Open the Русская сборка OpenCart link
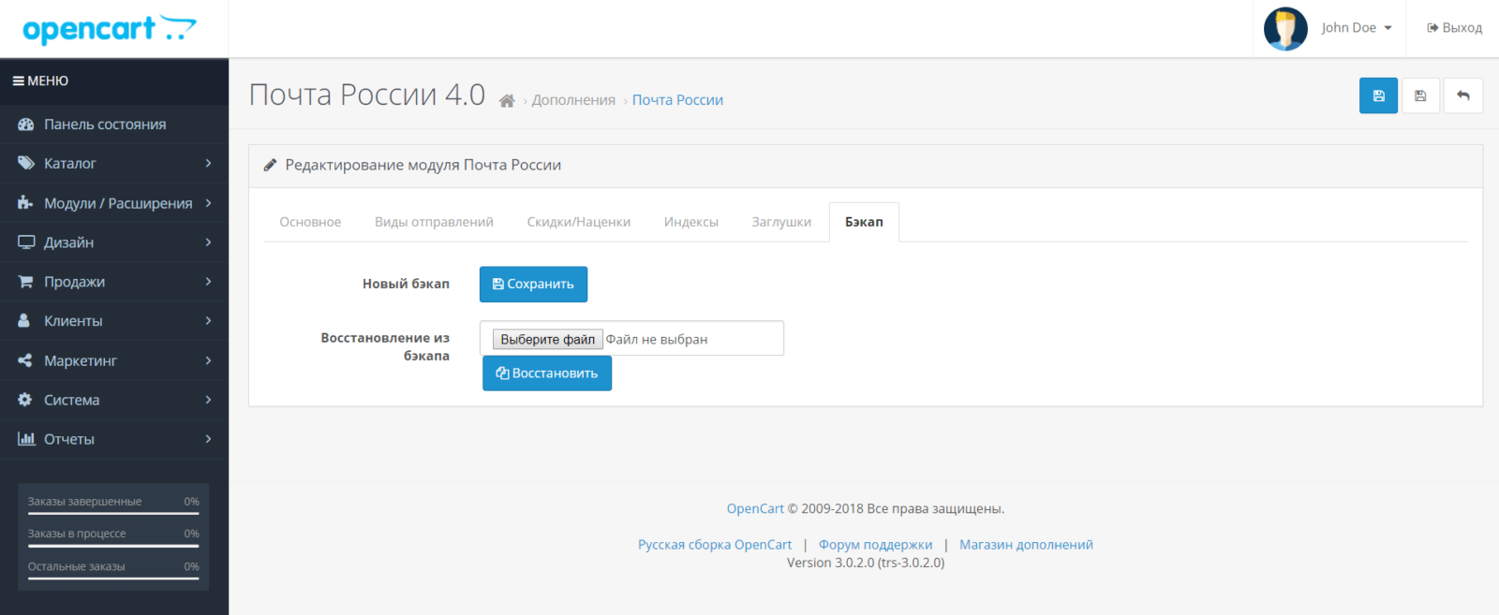Screen dimensions: 1499x615 pos(715,545)
